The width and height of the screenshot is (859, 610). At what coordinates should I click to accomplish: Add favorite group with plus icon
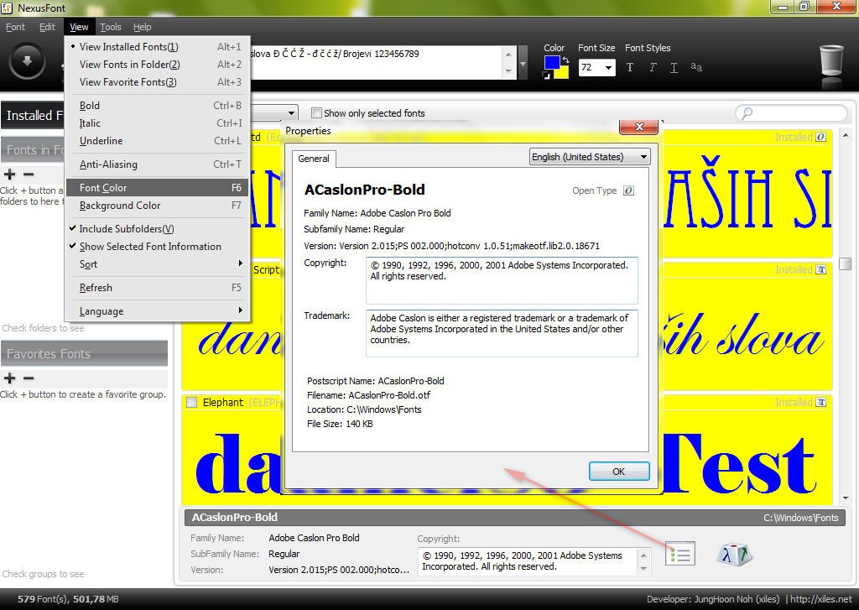[x=9, y=378]
